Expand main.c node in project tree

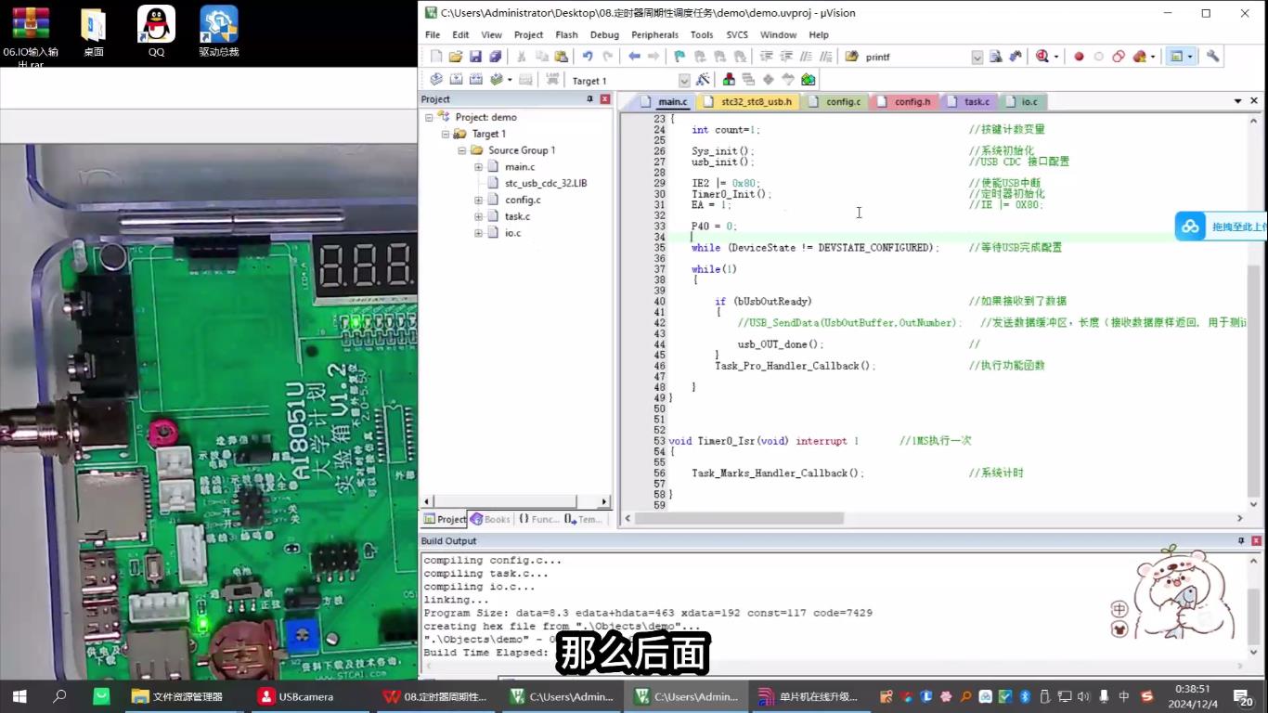(x=479, y=167)
